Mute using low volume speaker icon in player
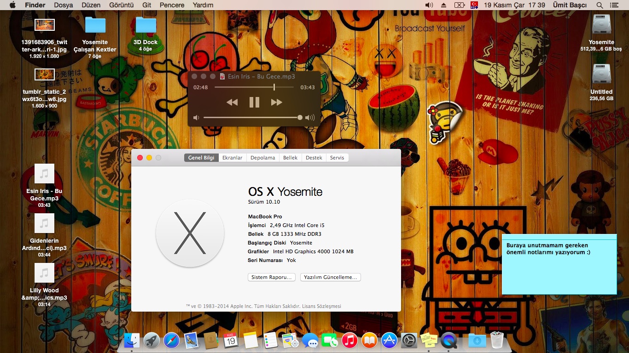 196,118
